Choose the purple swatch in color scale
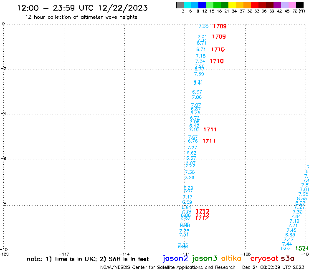This screenshot has width=309, height=271. [277, 5]
